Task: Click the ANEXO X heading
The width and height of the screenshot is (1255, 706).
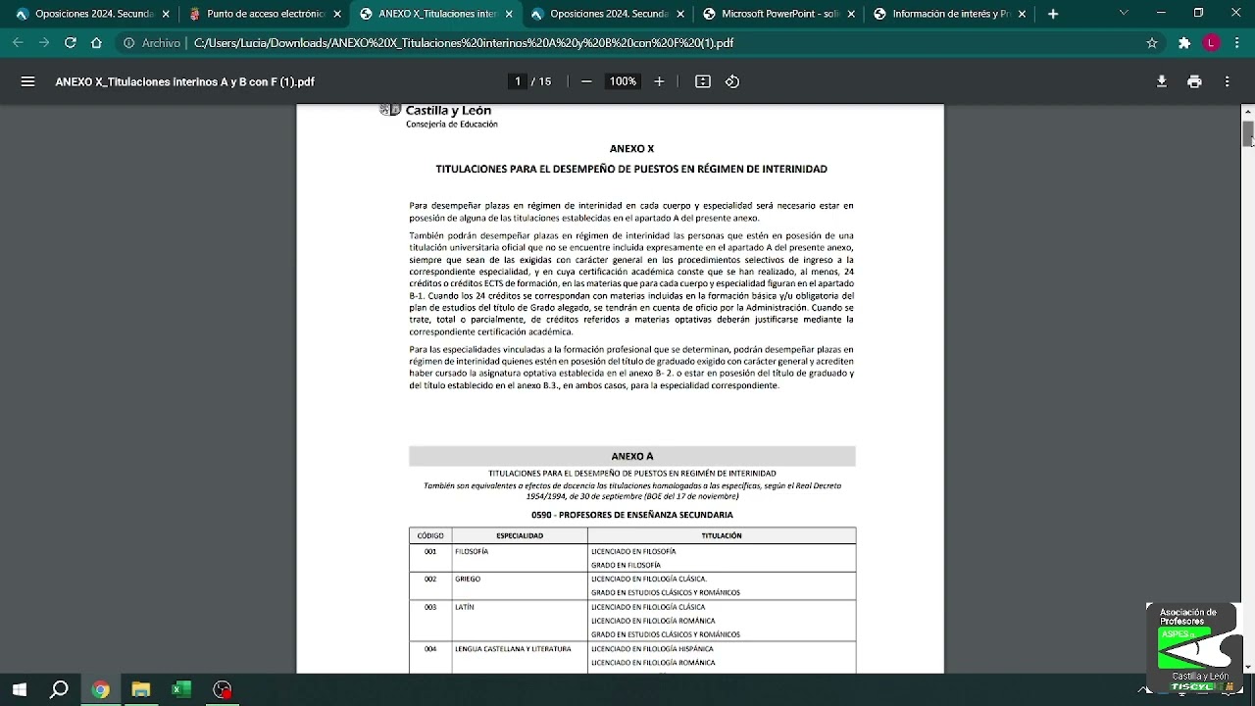Action: point(631,149)
